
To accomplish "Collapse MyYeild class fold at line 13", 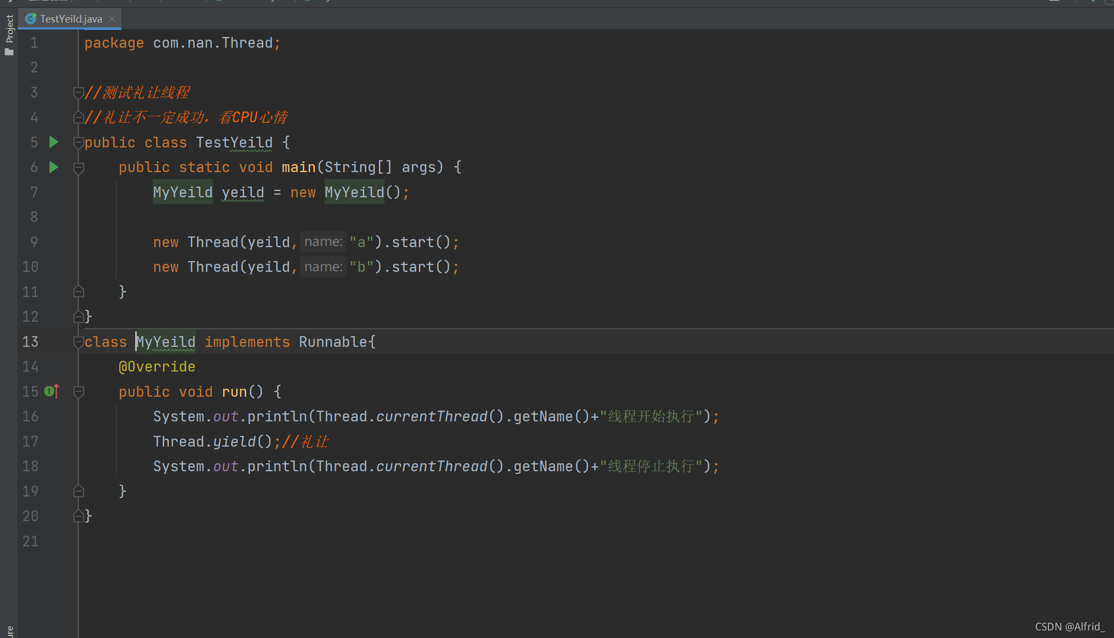I will point(78,342).
